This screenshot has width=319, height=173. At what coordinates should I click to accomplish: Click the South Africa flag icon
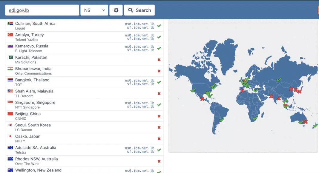(10, 24)
